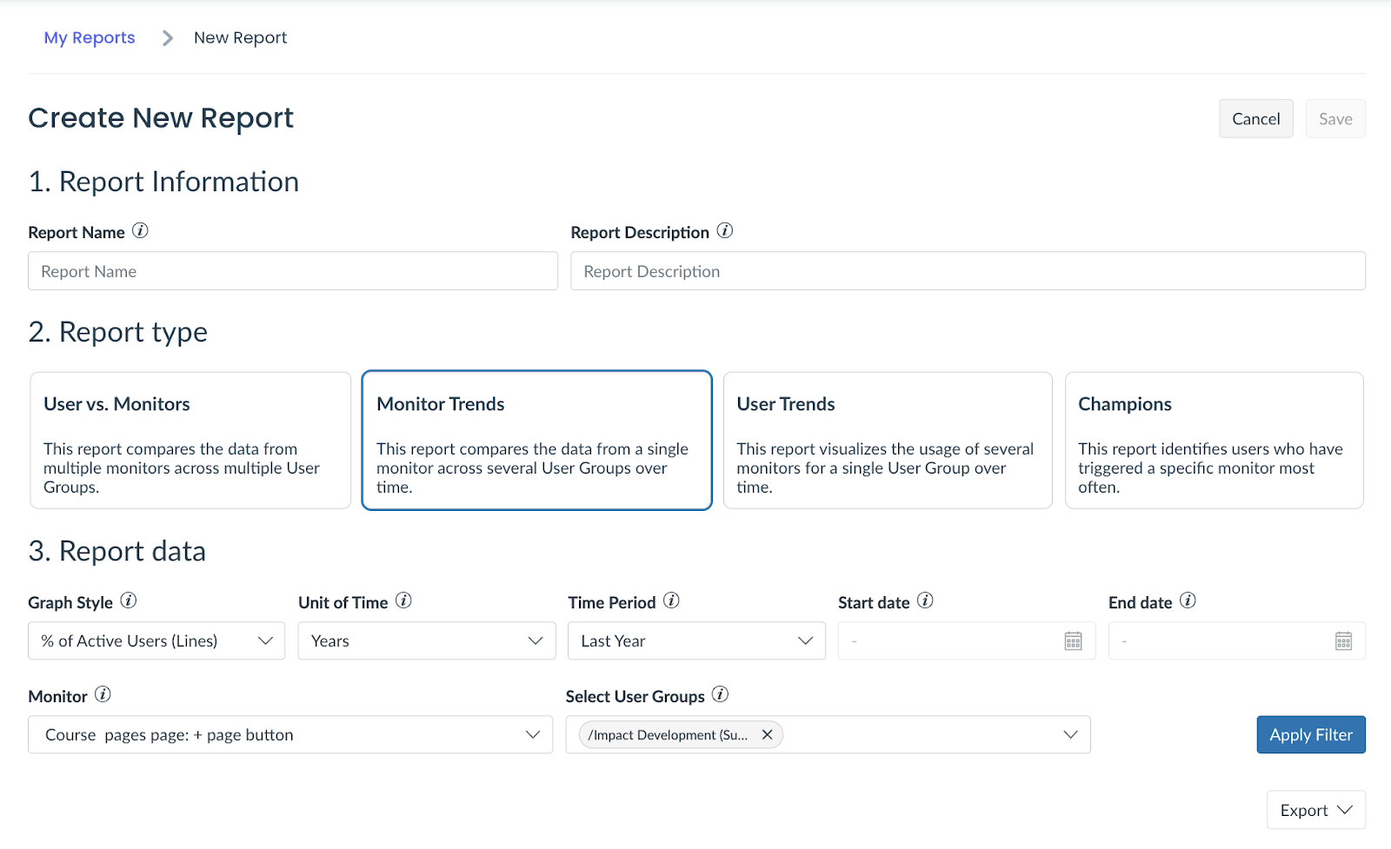Expand the Monitor dropdown
The image size is (1391, 849).
tap(290, 735)
